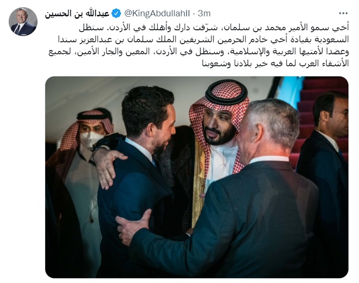
Task: Click the first line of tweet text
Action: [x=214, y=28]
